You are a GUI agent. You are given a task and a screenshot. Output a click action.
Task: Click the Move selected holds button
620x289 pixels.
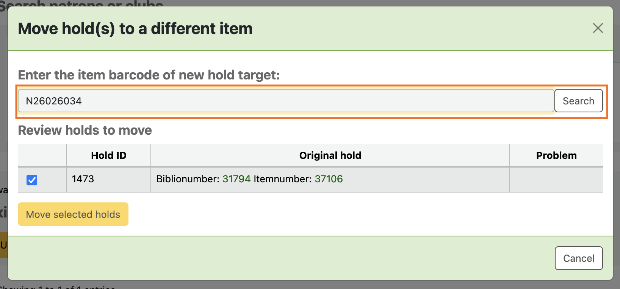click(73, 214)
